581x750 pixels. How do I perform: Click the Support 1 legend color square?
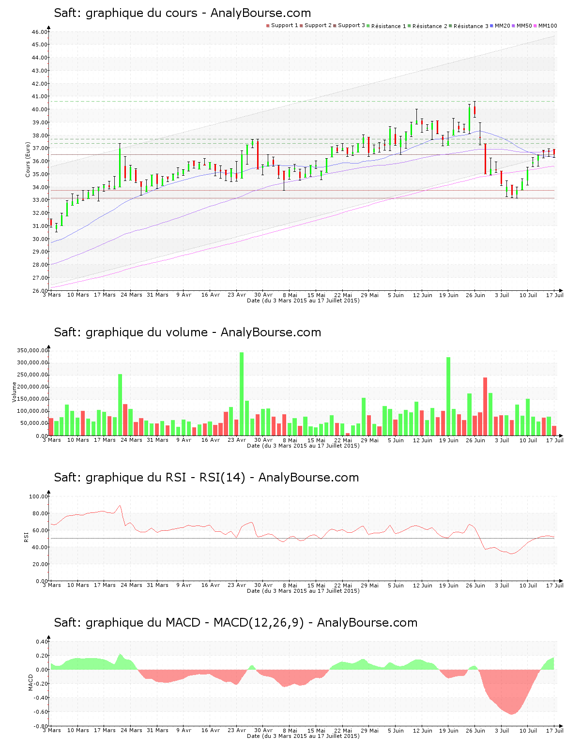click(268, 26)
